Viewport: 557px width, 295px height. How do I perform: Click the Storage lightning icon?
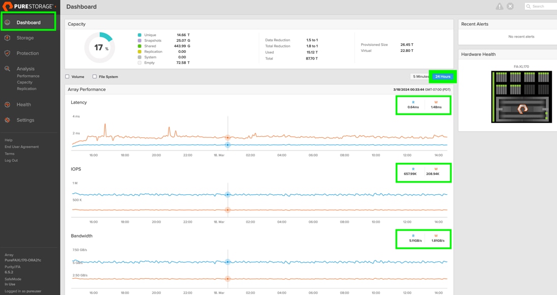click(x=8, y=38)
